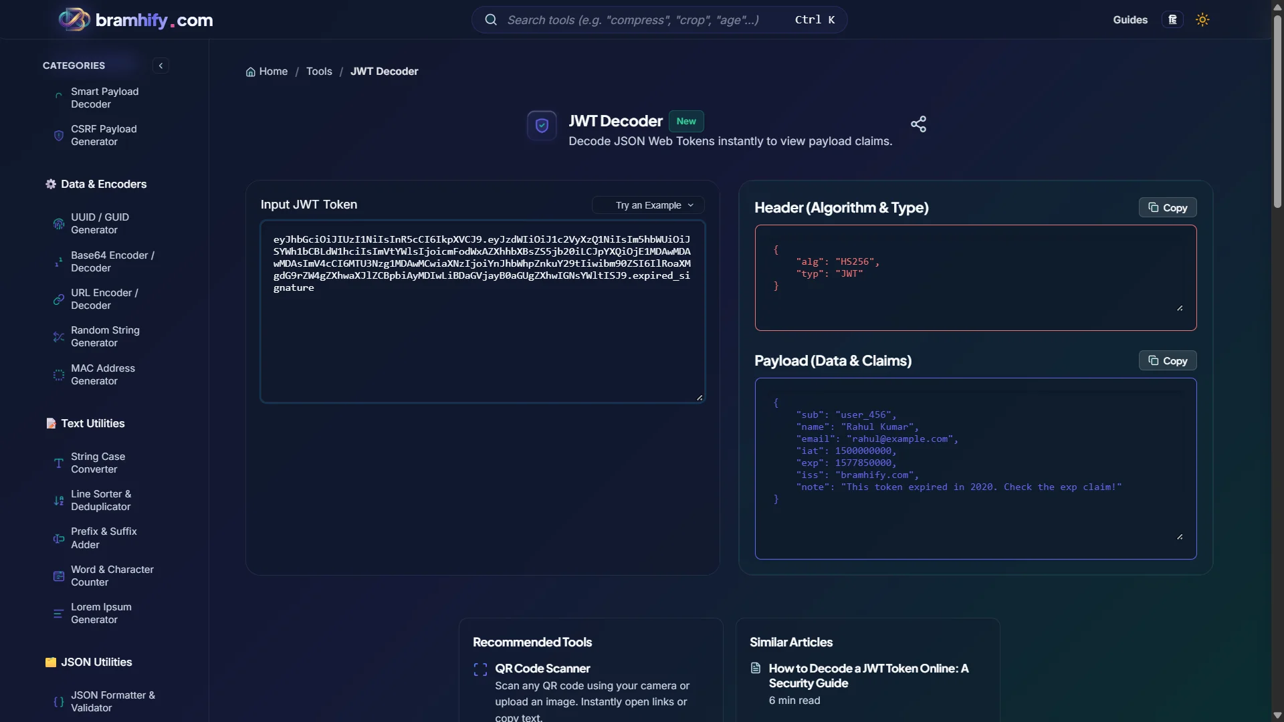Screen dimensions: 1284x722
Task: Click the Data & Encoders gear icon
Action: [51, 184]
